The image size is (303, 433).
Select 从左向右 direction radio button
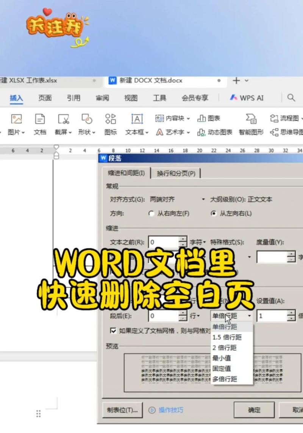point(214,213)
